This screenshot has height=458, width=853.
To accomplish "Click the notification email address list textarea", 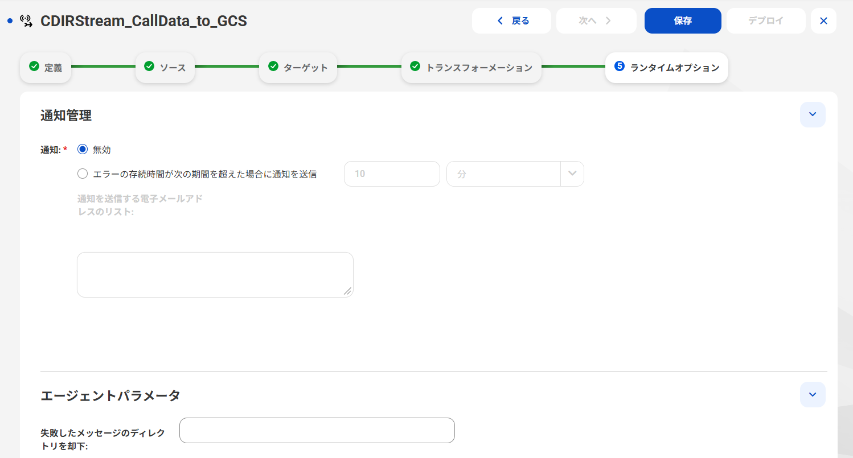I will tap(215, 275).
